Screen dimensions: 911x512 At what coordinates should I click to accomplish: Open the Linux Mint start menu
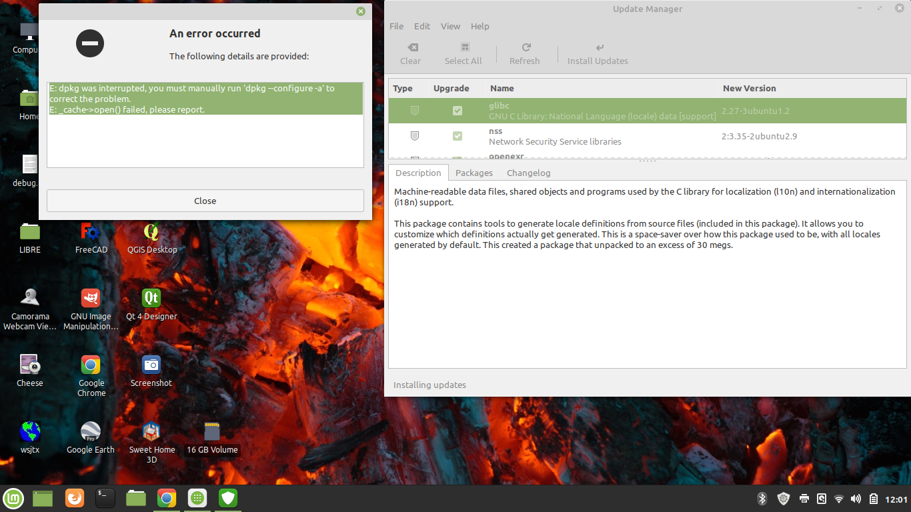[13, 498]
